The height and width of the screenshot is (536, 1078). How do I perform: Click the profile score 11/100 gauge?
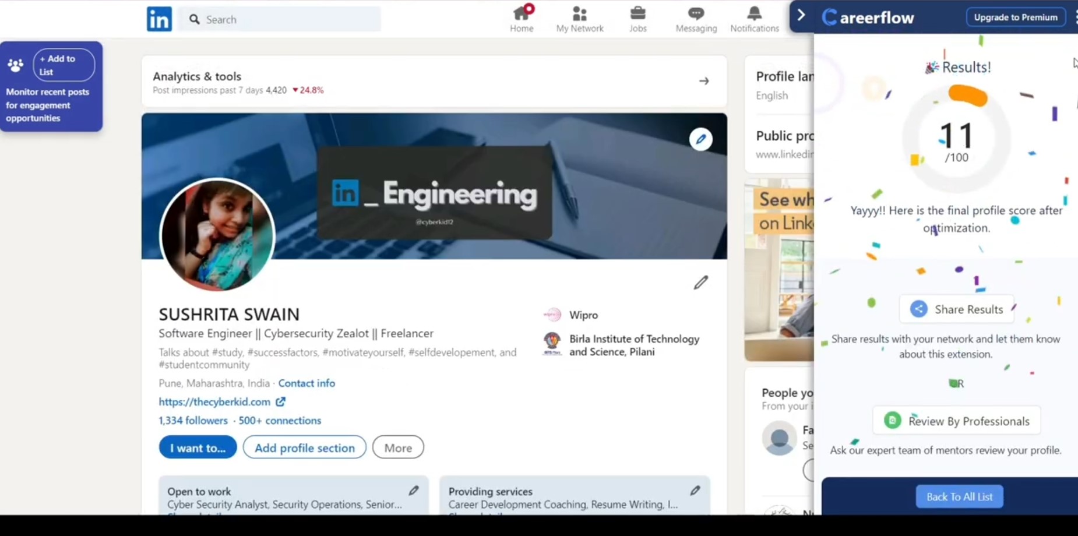pos(957,139)
